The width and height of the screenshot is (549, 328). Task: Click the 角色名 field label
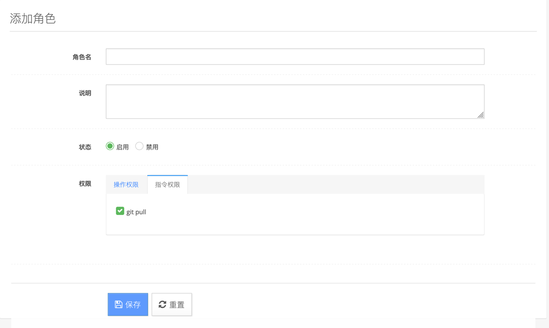point(82,57)
